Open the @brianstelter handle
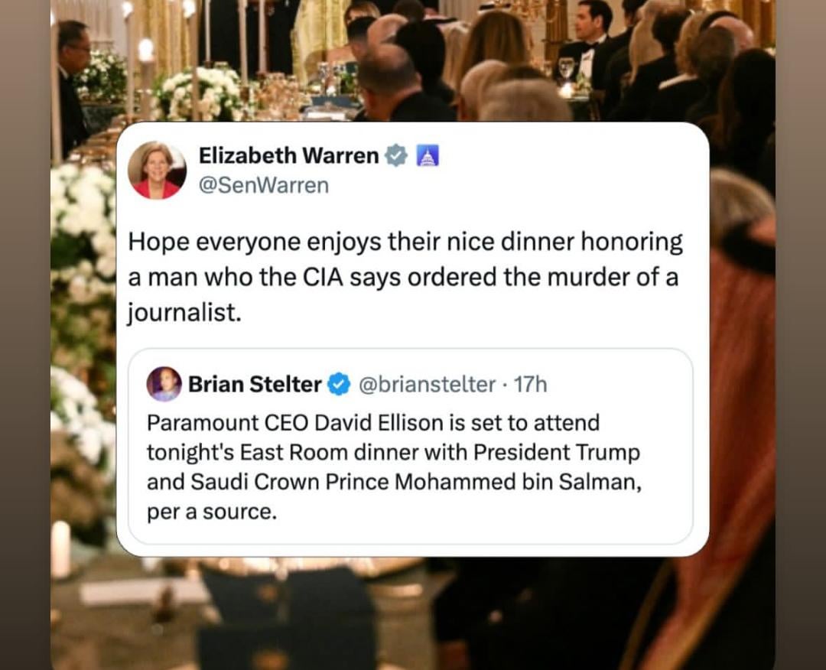Viewport: 826px width, 670px height. [428, 385]
